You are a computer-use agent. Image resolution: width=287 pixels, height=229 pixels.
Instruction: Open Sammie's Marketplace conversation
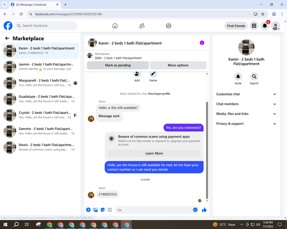[x=40, y=131]
